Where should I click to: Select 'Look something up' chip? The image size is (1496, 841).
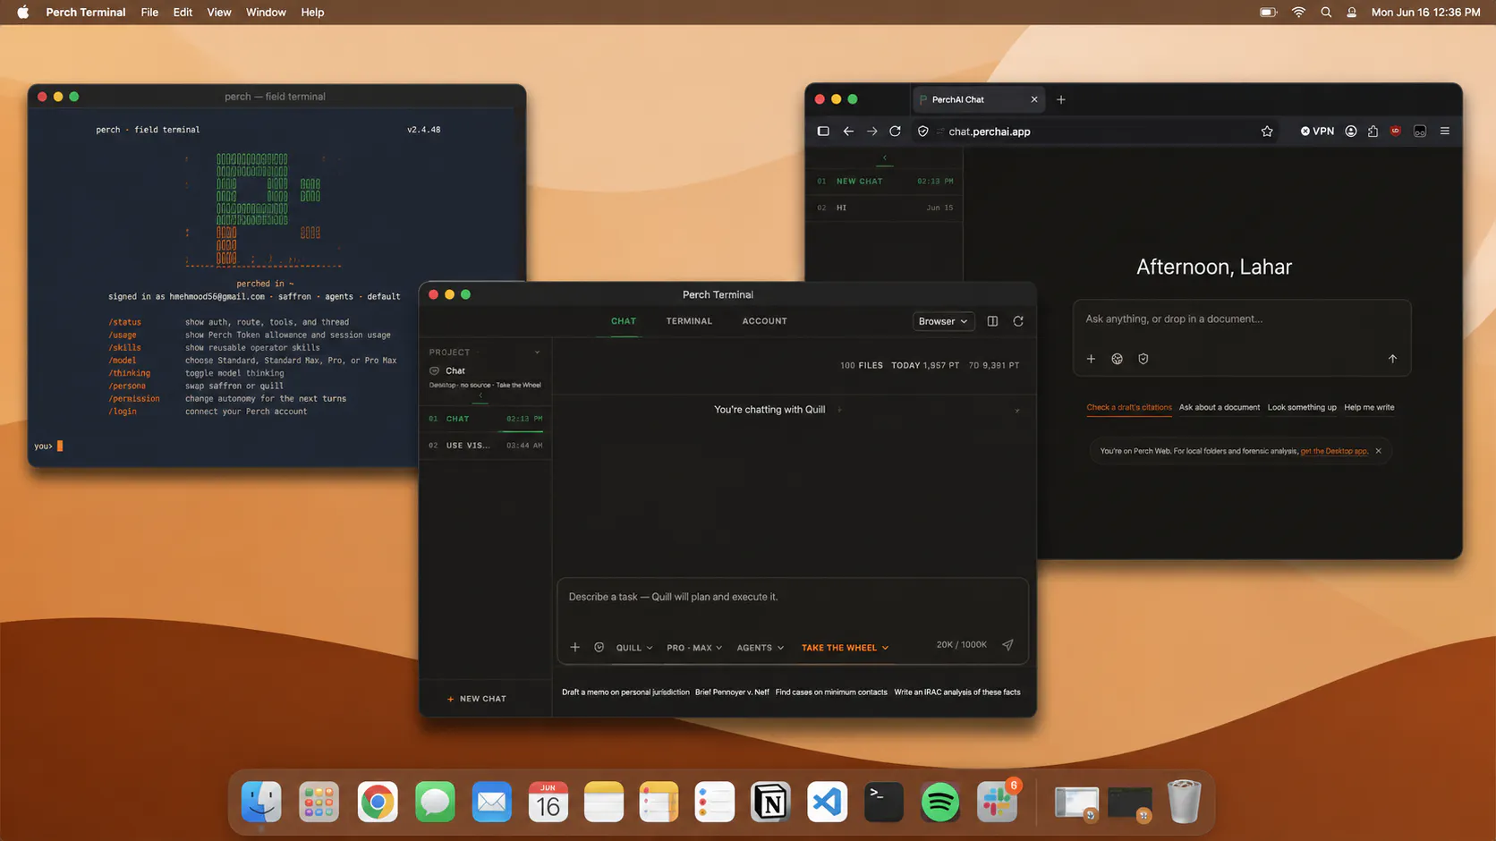click(x=1302, y=407)
